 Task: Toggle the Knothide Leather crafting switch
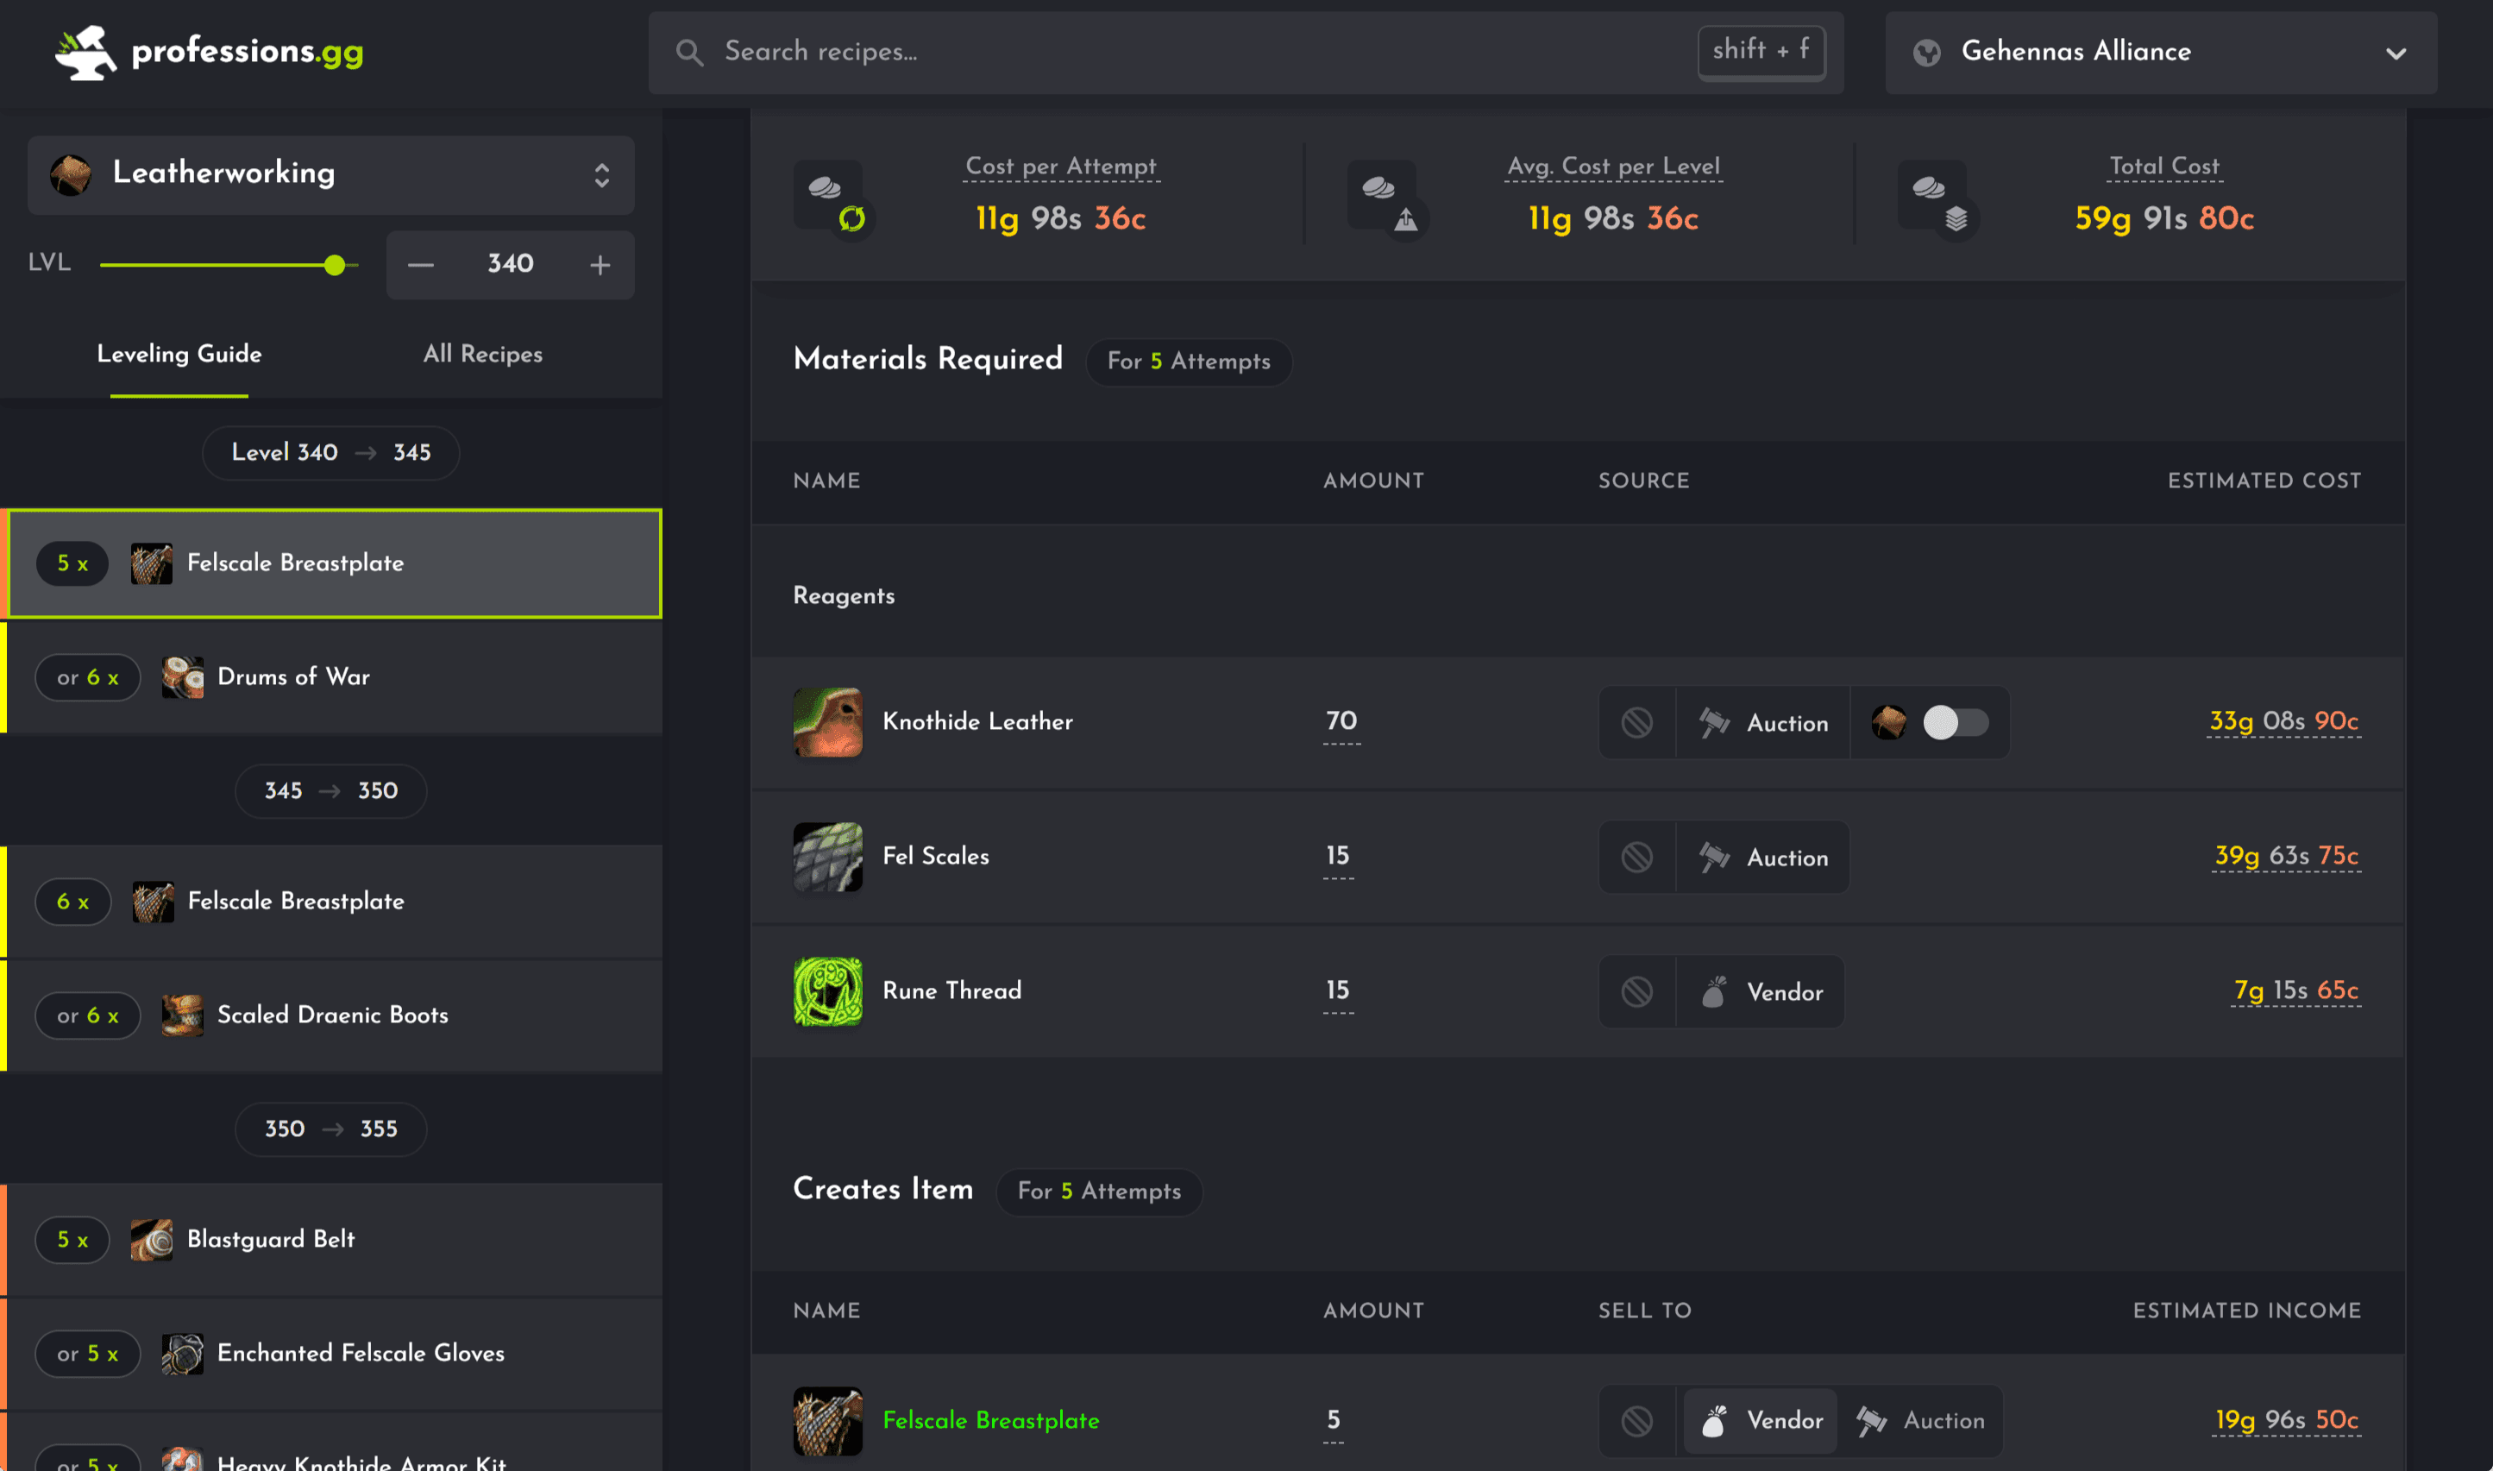point(1954,723)
